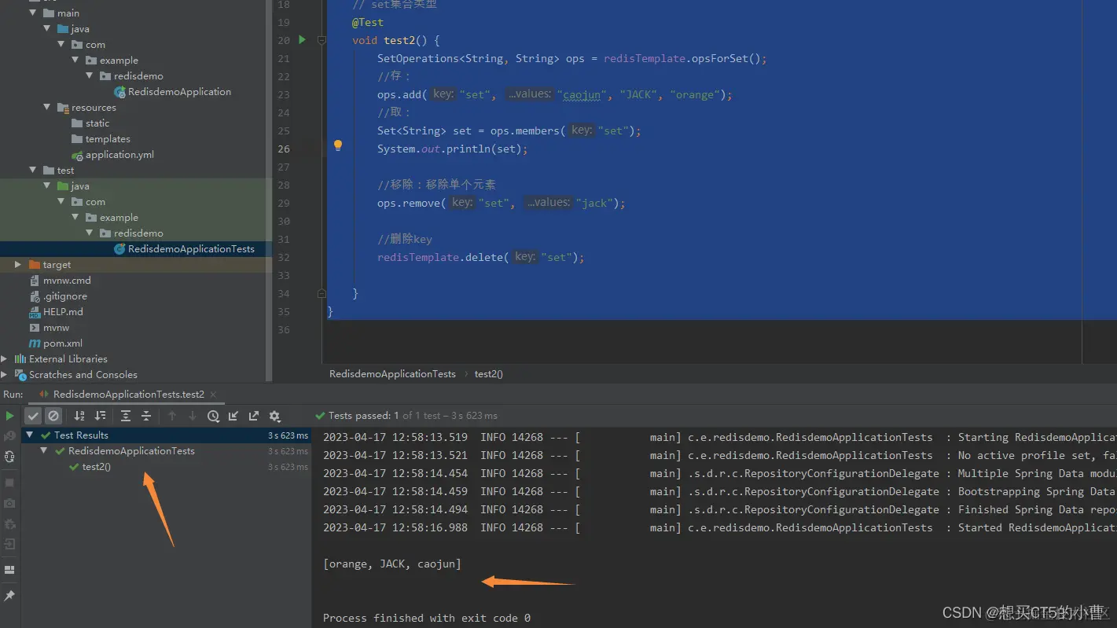Screen dimensions: 1117x628
Task: Click the yellow intention light bulb
Action: click(338, 145)
